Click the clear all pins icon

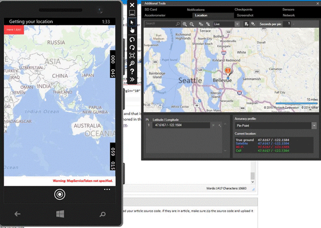click(253, 24)
